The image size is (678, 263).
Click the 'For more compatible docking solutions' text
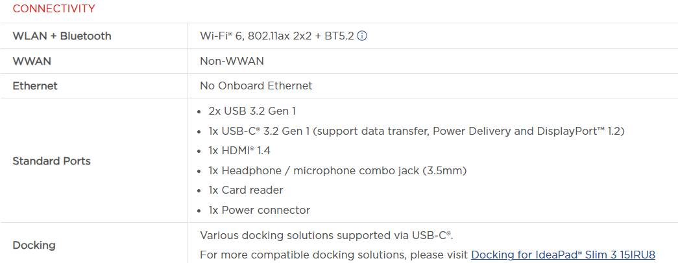tap(334, 255)
